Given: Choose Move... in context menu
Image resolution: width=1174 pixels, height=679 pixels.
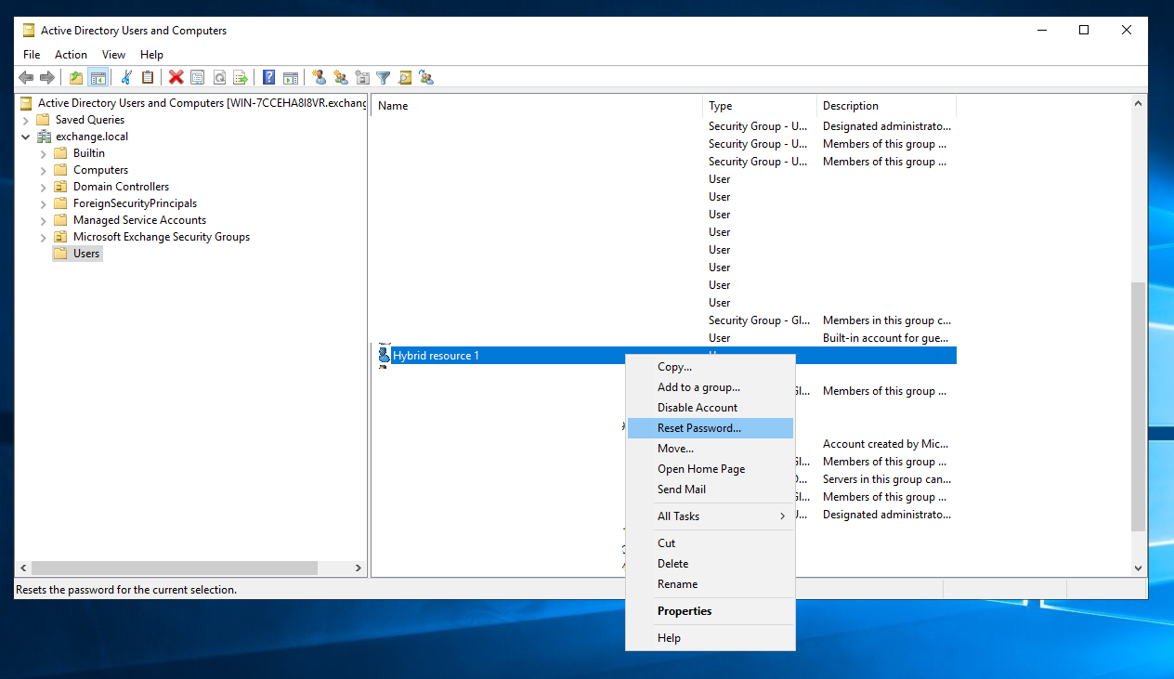Looking at the screenshot, I should pyautogui.click(x=711, y=449).
